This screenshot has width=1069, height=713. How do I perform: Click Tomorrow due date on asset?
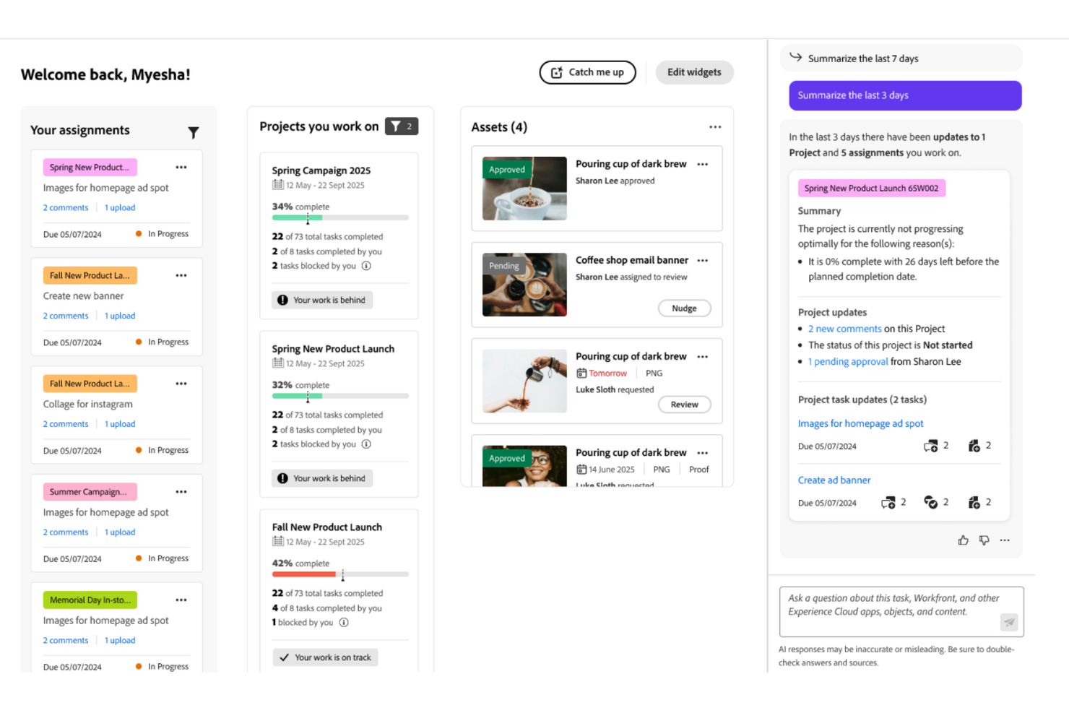tap(607, 373)
